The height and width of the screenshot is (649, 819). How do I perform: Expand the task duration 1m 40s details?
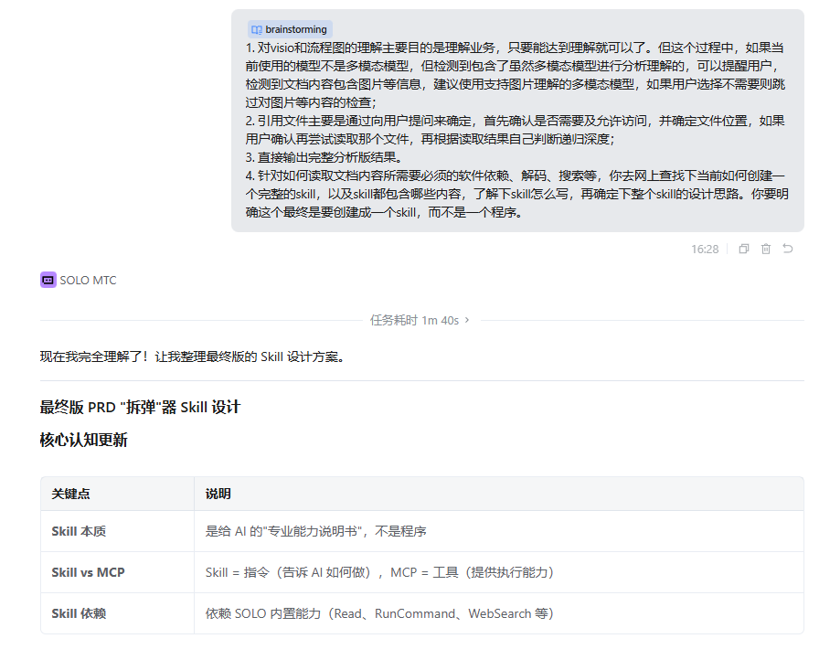(x=420, y=320)
